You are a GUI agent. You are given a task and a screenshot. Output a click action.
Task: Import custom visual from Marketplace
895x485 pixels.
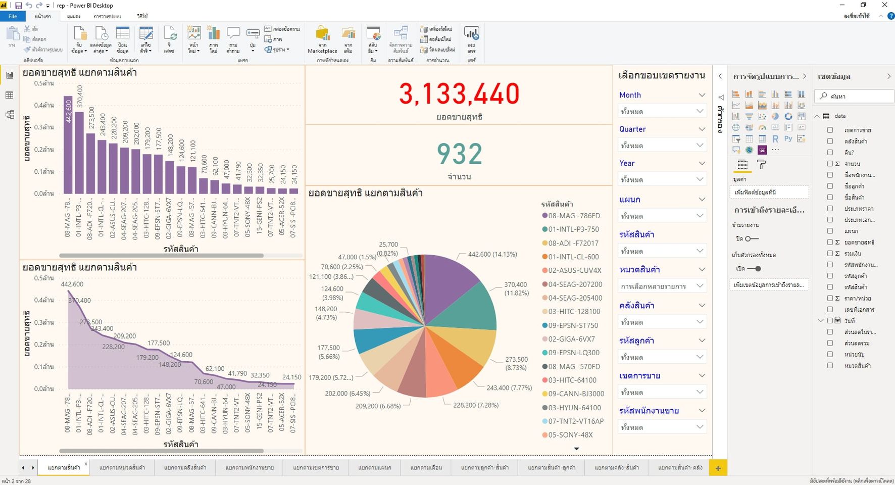click(322, 40)
